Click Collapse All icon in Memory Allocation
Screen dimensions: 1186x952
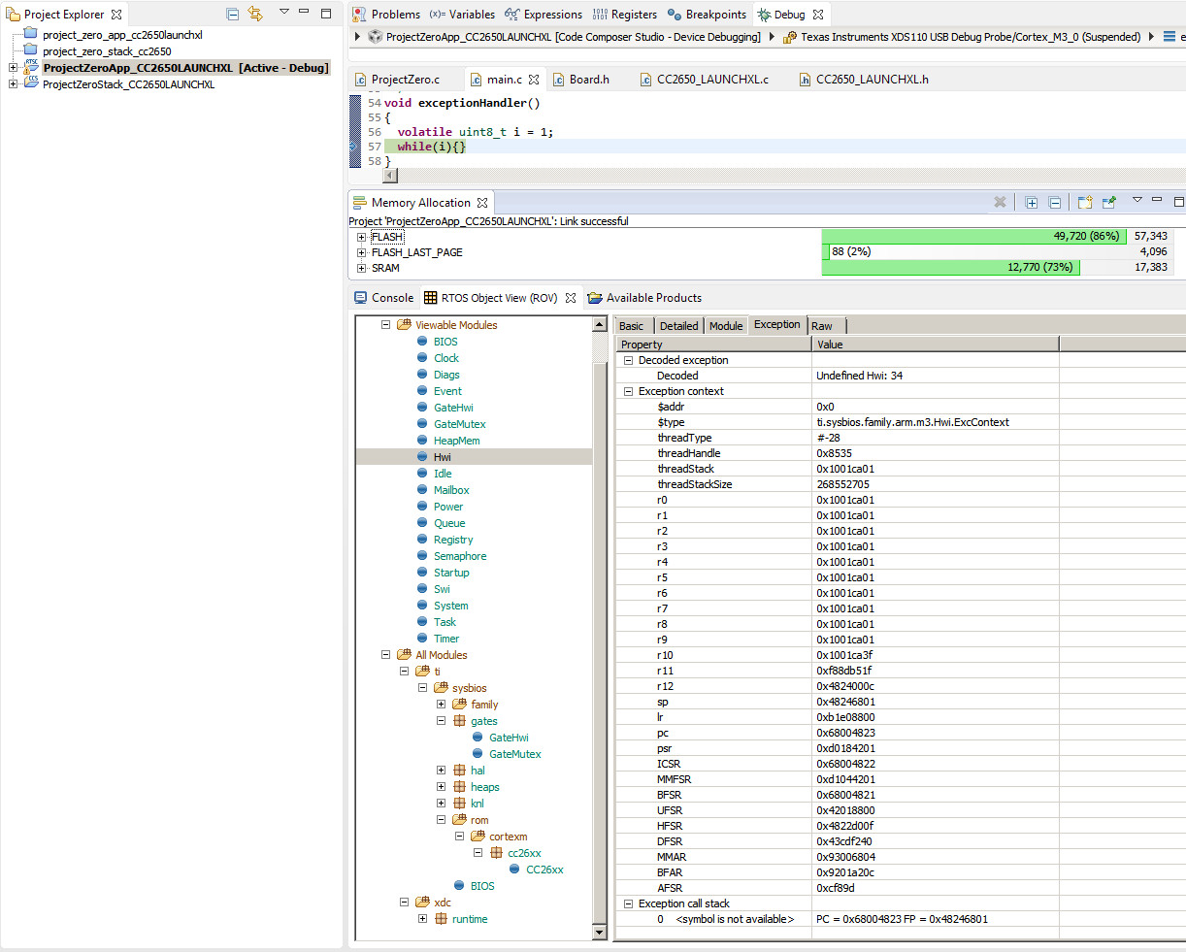1055,202
